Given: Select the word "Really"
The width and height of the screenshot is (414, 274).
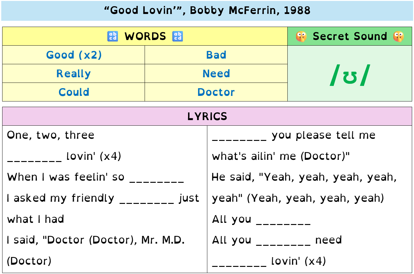Looking at the screenshot, I should coord(74,74).
